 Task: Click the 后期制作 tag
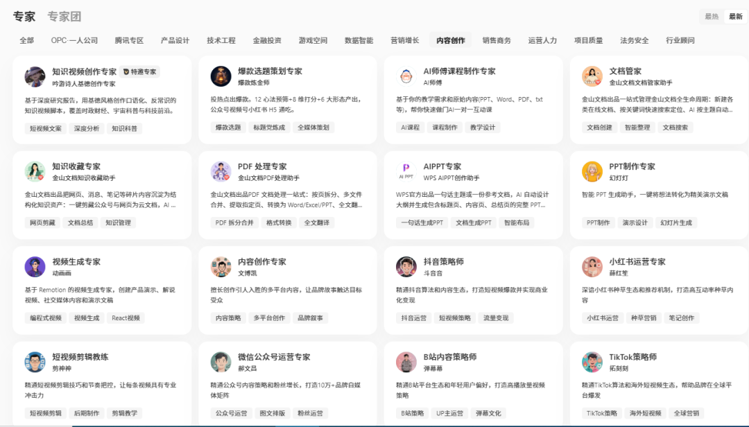coord(87,412)
